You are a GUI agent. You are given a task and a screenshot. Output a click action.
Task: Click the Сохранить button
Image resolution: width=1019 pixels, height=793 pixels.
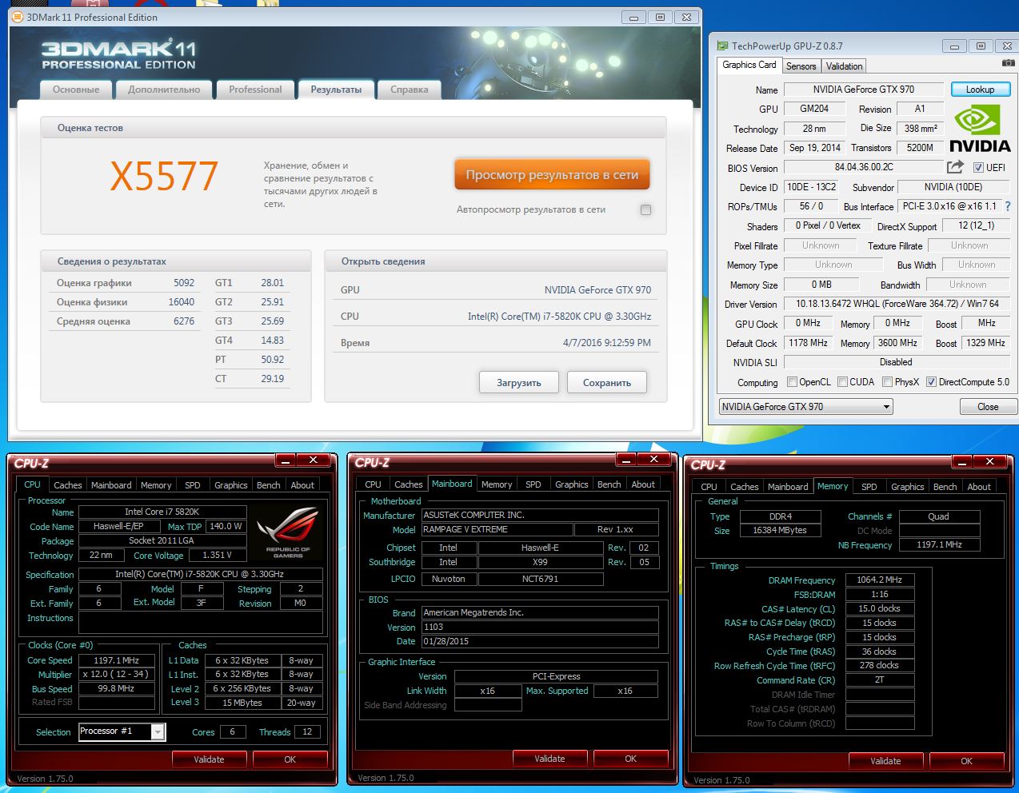pos(606,383)
